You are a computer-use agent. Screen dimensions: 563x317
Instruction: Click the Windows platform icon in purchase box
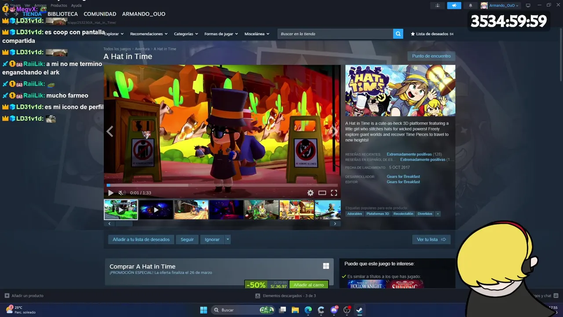click(326, 266)
